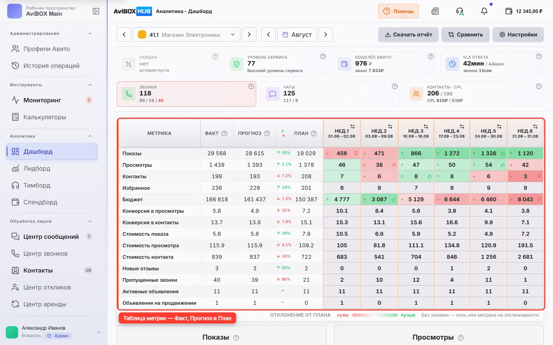
Task: Toggle forecast/plan deviation arrows column header
Action: coord(283,133)
